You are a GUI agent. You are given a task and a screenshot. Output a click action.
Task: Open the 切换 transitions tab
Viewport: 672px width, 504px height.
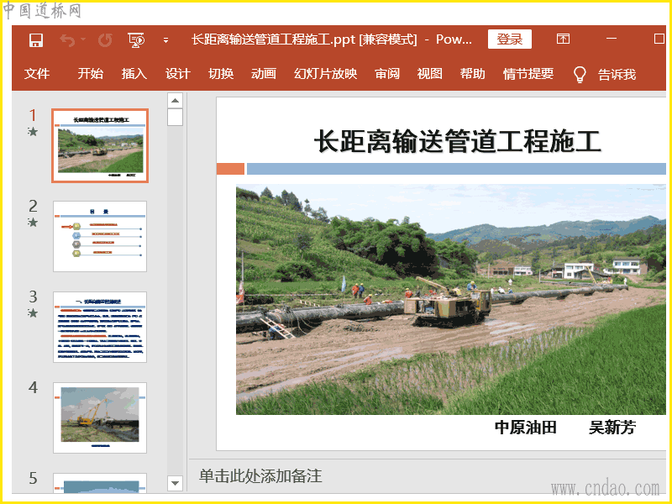(x=221, y=74)
